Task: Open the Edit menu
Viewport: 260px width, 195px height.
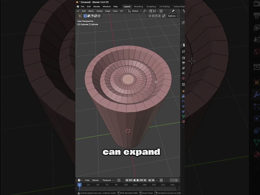Action: (x=89, y=6)
